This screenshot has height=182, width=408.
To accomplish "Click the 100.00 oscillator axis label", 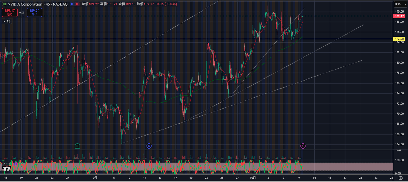I will coord(399,160).
